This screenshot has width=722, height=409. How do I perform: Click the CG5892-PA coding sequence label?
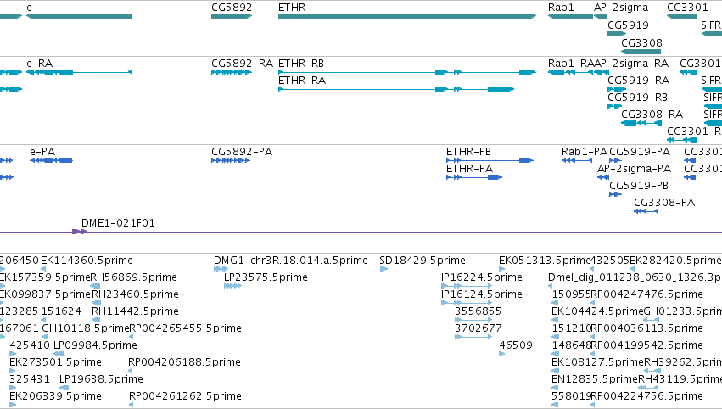coord(242,152)
